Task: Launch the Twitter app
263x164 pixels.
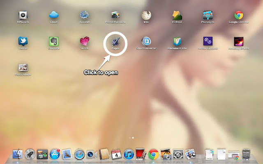Action: click(23, 41)
